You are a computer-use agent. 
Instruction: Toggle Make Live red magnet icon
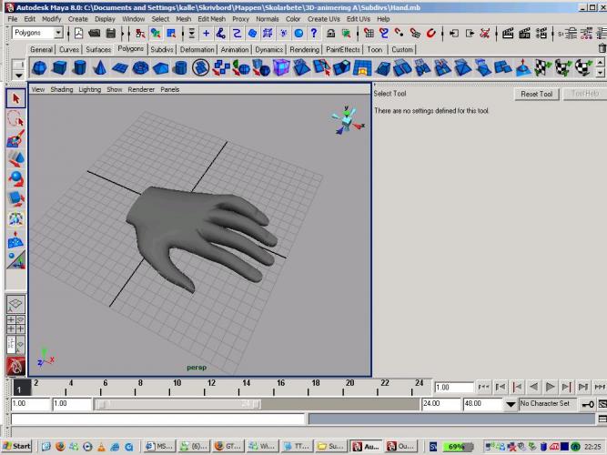[430, 34]
